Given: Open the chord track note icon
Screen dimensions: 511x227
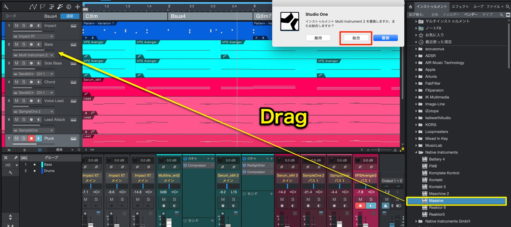Looking at the screenshot, I should tap(60, 6).
